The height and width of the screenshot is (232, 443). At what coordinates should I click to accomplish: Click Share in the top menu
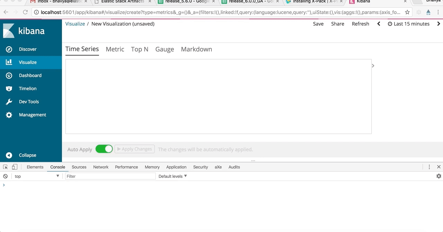click(338, 24)
